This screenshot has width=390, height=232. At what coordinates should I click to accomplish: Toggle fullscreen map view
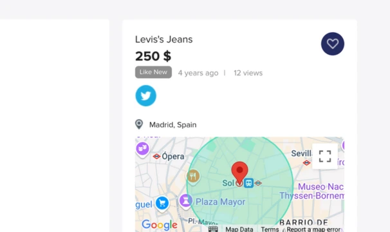point(325,156)
